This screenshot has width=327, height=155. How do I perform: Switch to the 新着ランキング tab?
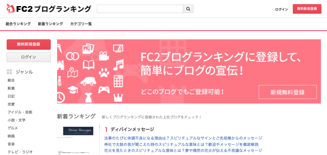50,24
